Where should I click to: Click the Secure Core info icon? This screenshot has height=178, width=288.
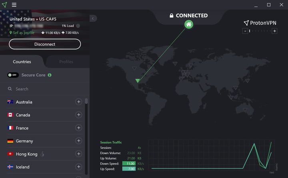[50, 75]
